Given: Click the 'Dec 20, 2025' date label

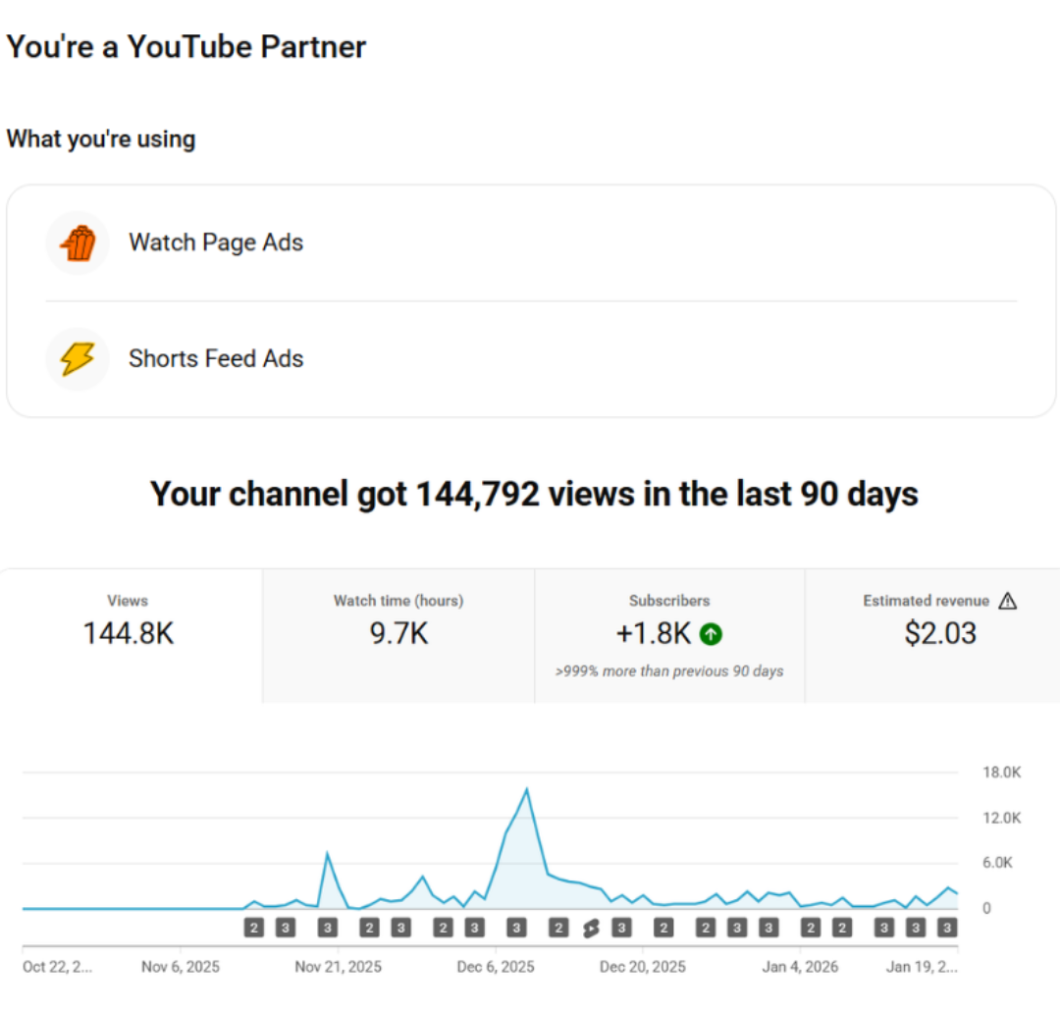Looking at the screenshot, I should click(x=642, y=967).
